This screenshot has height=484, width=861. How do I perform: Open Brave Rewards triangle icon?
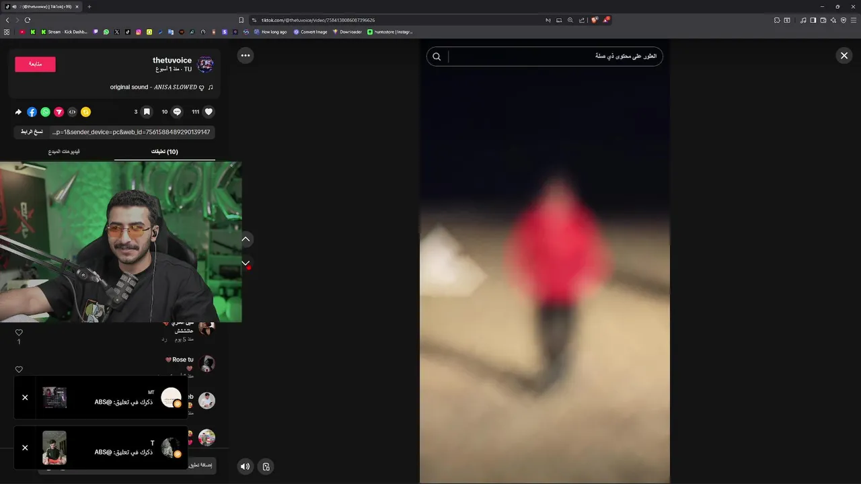coord(606,20)
